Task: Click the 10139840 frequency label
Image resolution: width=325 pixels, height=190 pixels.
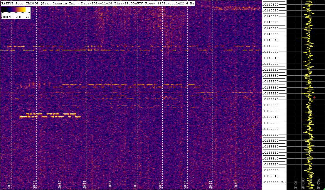Action: (270, 159)
